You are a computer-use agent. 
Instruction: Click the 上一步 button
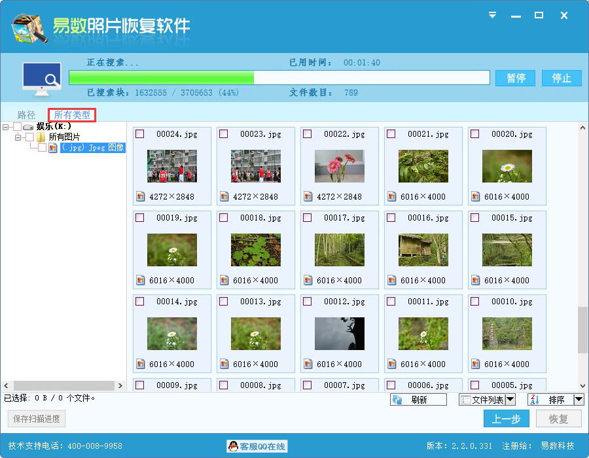507,419
